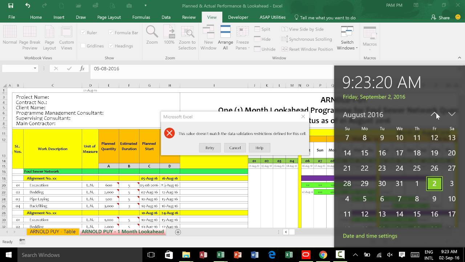Screen dimensions: 465x262
Task: Click the Insert Function fx icon
Action: point(82,68)
